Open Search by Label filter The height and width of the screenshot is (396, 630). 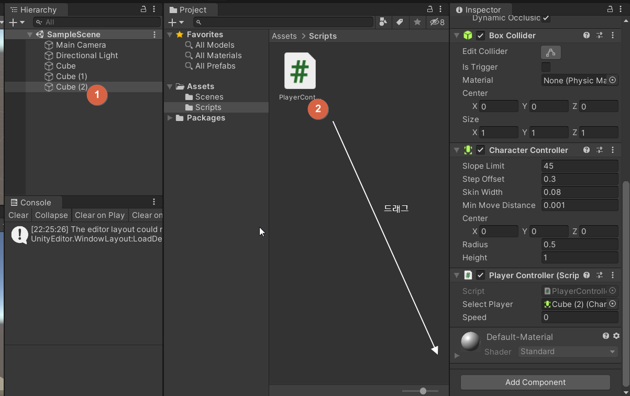(x=400, y=22)
